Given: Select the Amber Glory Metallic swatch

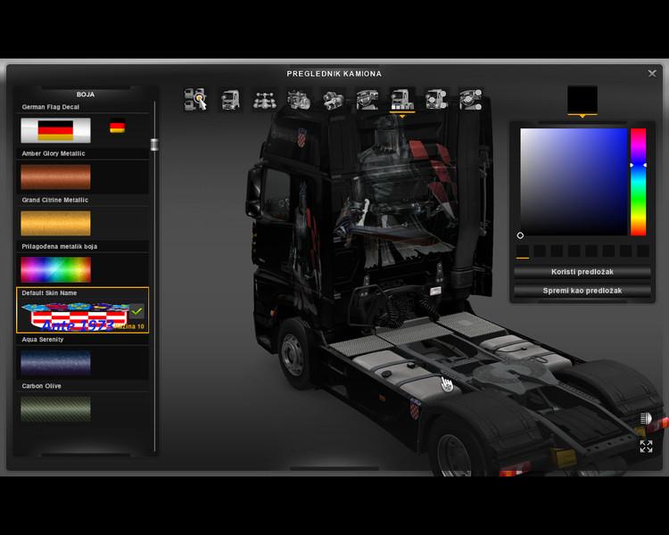Looking at the screenshot, I should tap(55, 177).
